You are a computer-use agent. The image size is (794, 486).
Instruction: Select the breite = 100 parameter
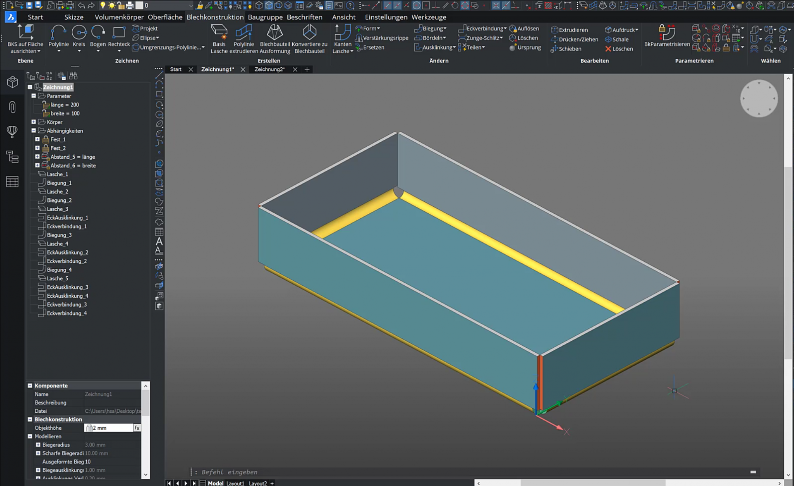65,113
